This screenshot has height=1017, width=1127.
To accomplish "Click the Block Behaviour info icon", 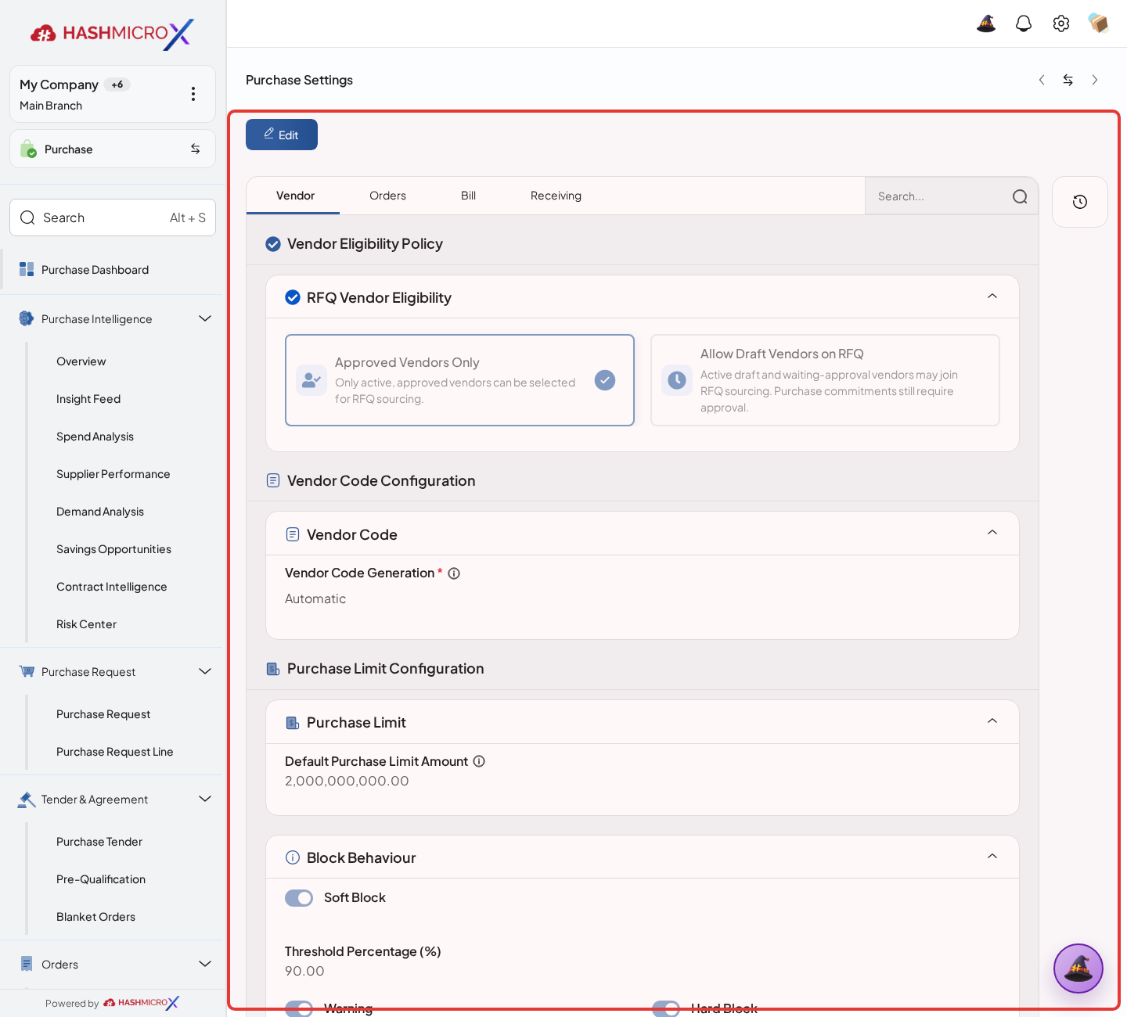I will (293, 857).
